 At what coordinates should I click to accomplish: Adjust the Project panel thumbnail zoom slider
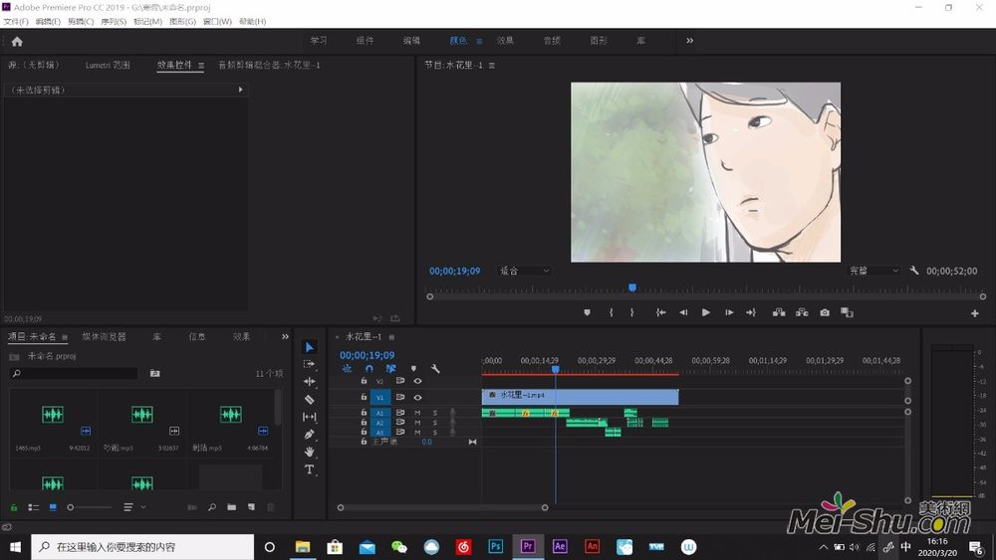tap(90, 507)
